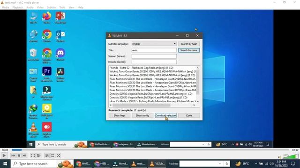
Task: Adjust the VLC volume slider
Action: 291,156
